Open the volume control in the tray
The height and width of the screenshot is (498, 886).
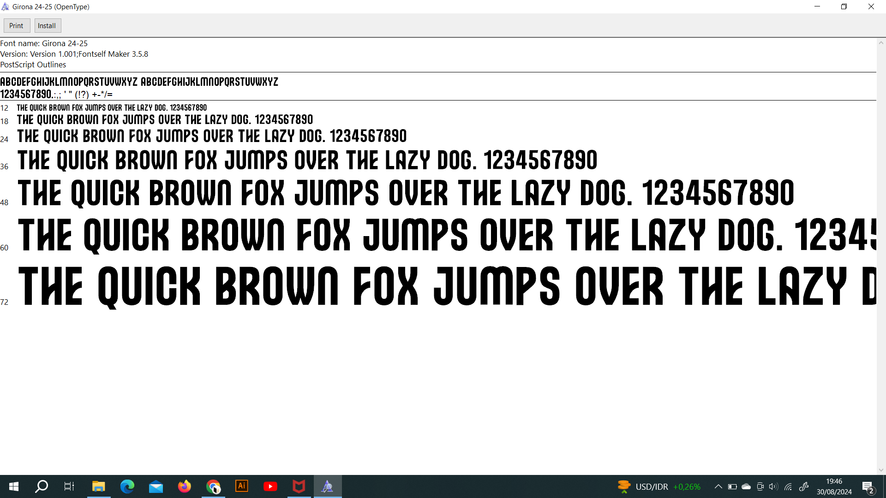(x=773, y=486)
